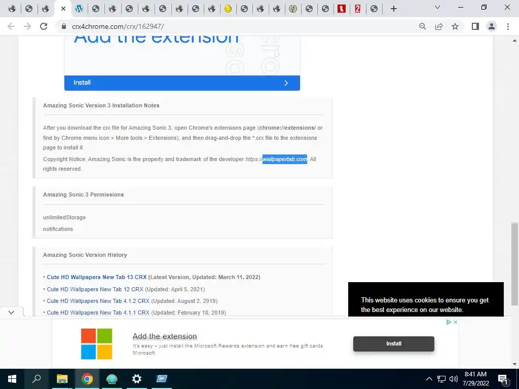Close the bottom ad banner
519x389 pixels.
(456, 322)
